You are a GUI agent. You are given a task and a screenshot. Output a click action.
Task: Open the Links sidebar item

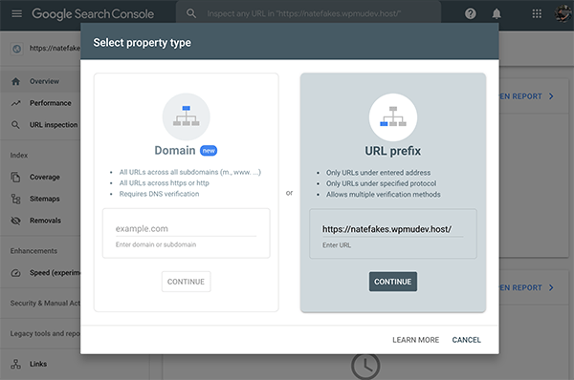pyautogui.click(x=40, y=364)
